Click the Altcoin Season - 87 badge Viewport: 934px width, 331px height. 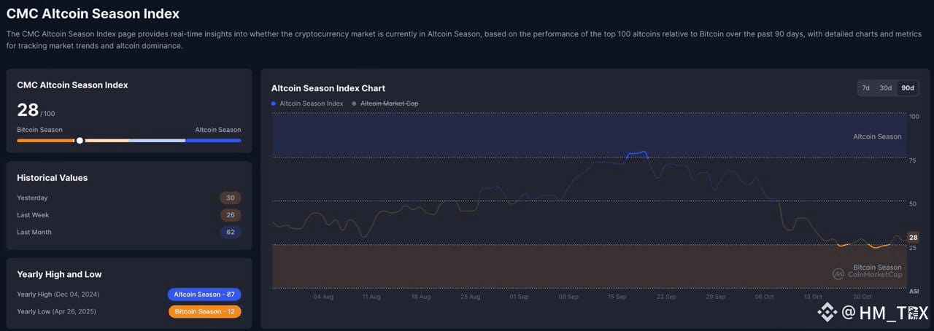[x=204, y=295]
